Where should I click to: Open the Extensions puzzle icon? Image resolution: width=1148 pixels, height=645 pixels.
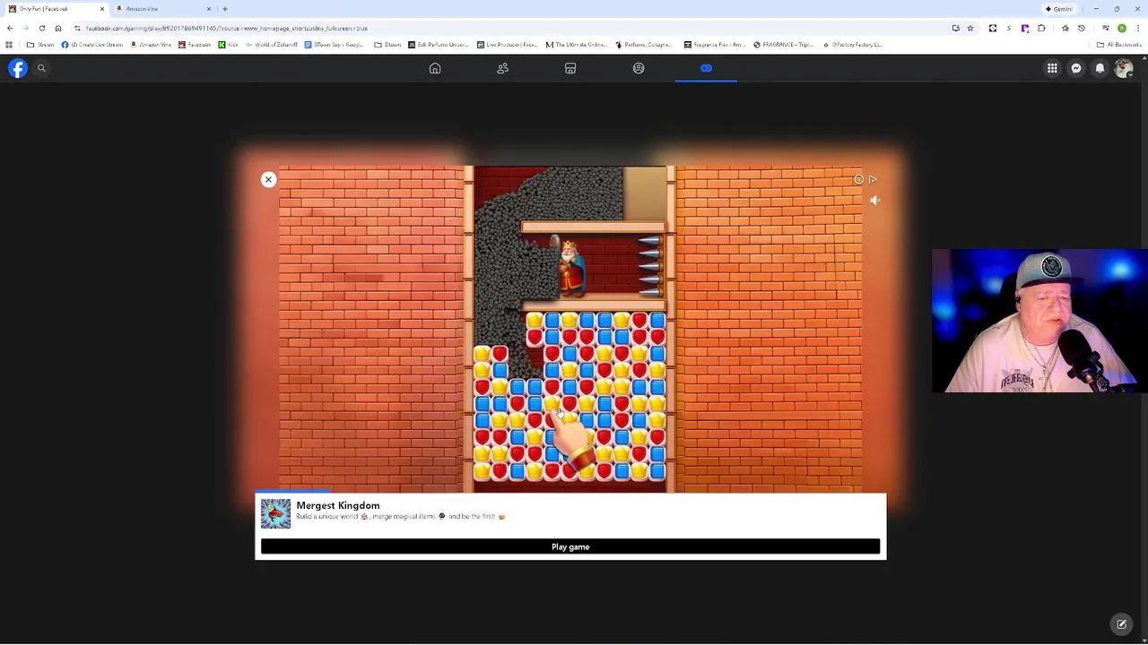tap(1041, 29)
